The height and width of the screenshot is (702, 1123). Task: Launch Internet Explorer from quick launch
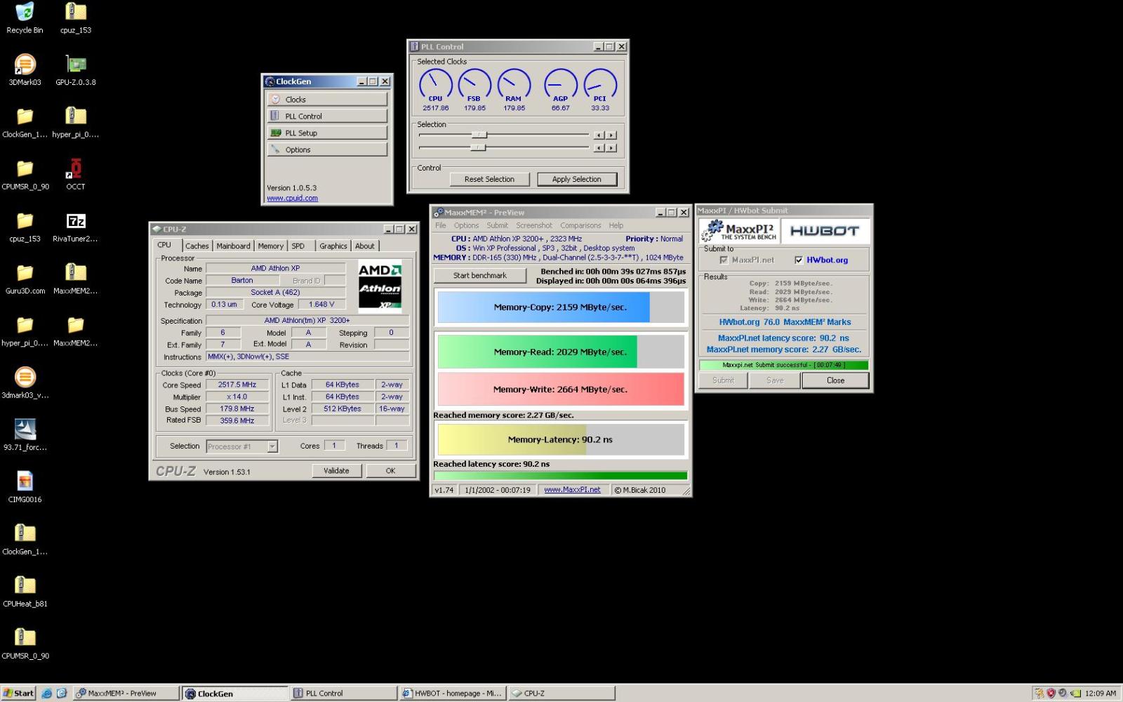(47, 693)
